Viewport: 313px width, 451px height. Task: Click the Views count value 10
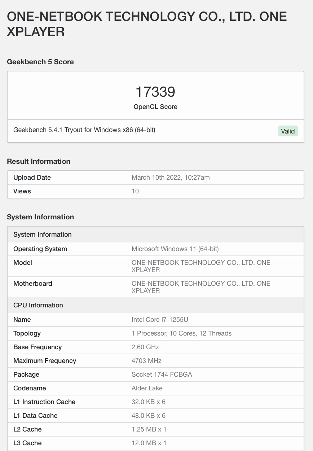[135, 191]
